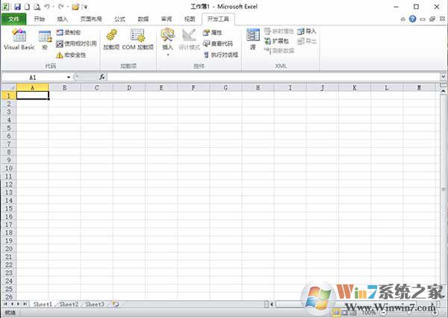Click inside the formula bar

pos(274,77)
